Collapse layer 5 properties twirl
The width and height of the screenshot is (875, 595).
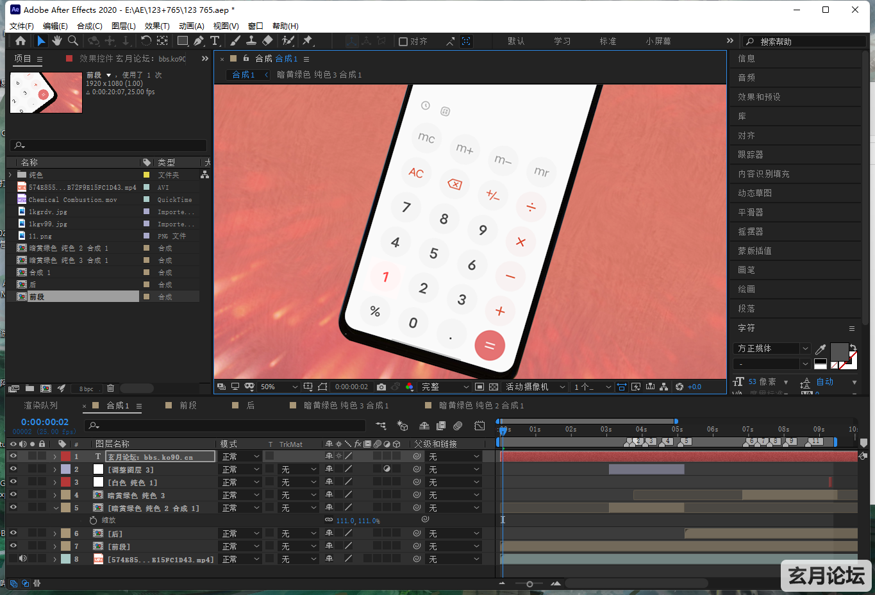pyautogui.click(x=55, y=508)
